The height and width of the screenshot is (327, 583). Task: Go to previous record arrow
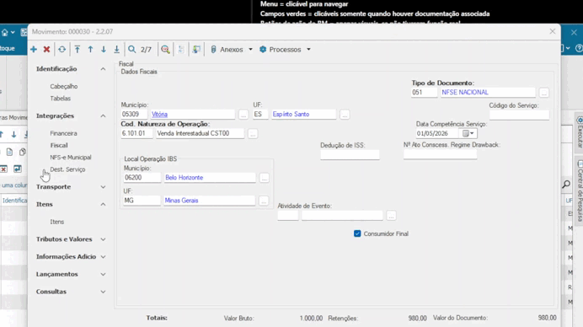click(90, 50)
